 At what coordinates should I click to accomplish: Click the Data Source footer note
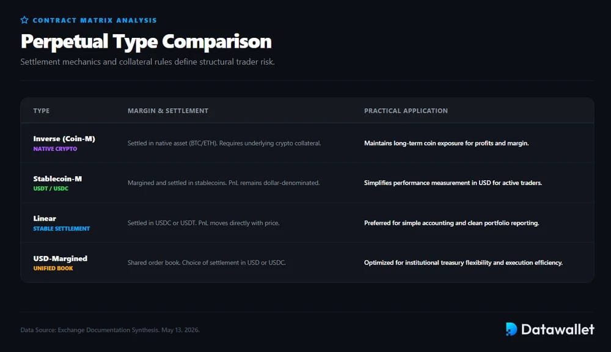(x=110, y=330)
